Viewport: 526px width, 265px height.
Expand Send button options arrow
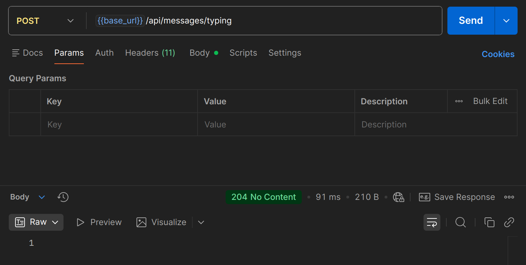tap(506, 21)
